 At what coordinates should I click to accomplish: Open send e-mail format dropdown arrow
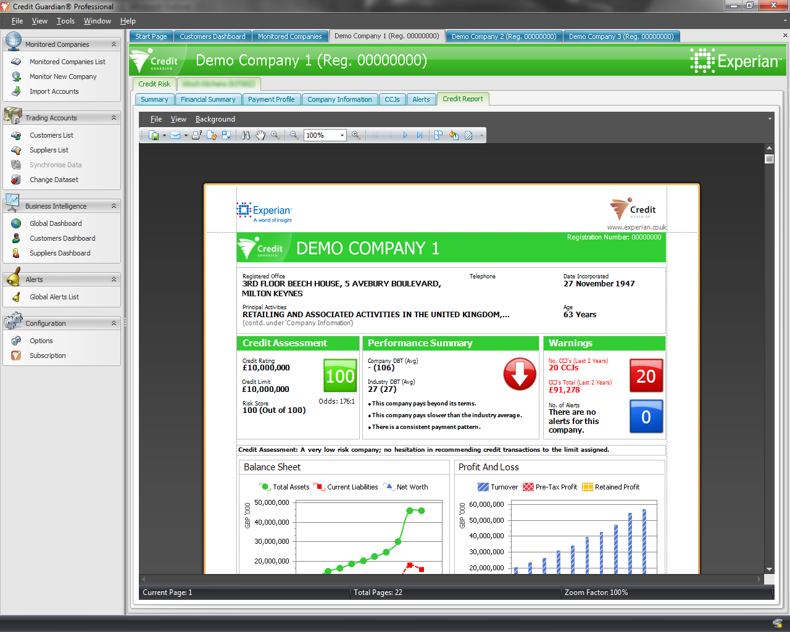tap(186, 135)
